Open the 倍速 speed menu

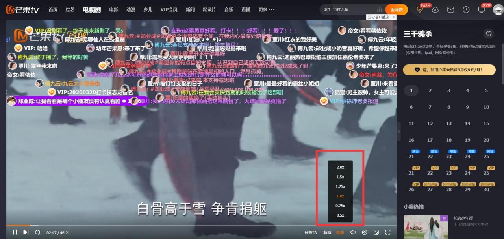click(x=340, y=232)
